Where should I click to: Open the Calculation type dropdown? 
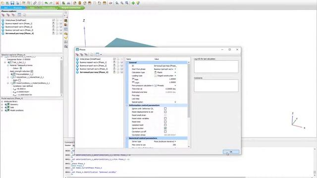click(x=175, y=72)
